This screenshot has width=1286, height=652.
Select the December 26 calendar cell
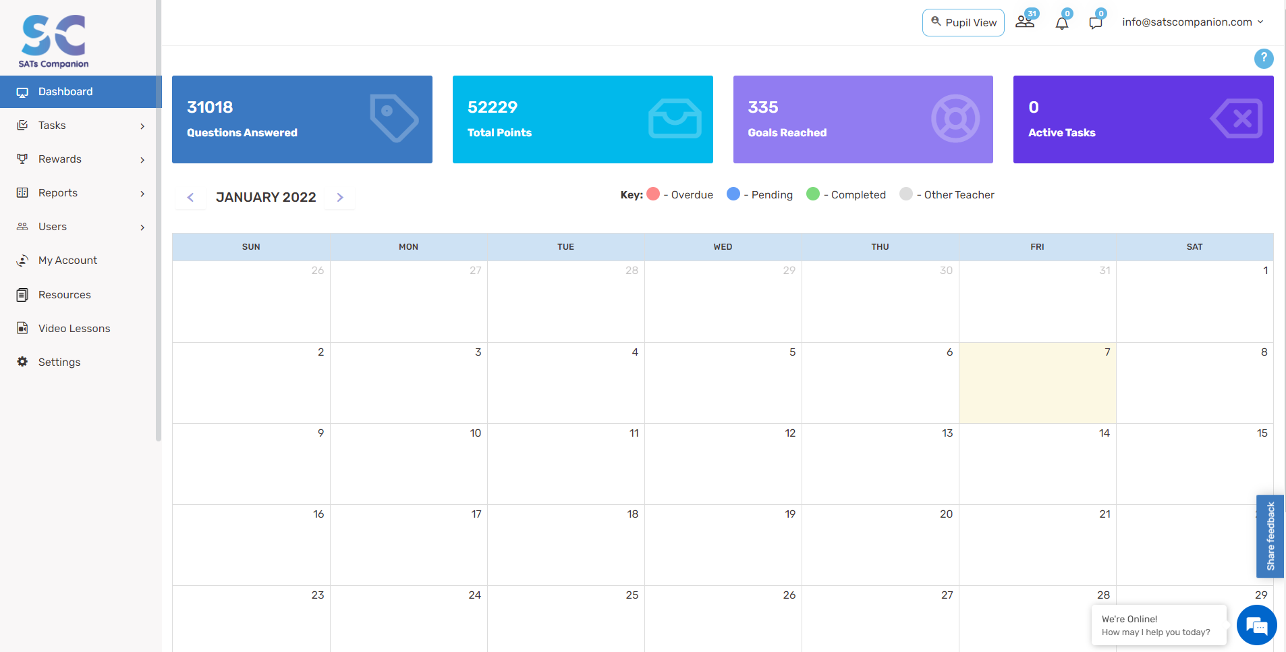tap(252, 302)
